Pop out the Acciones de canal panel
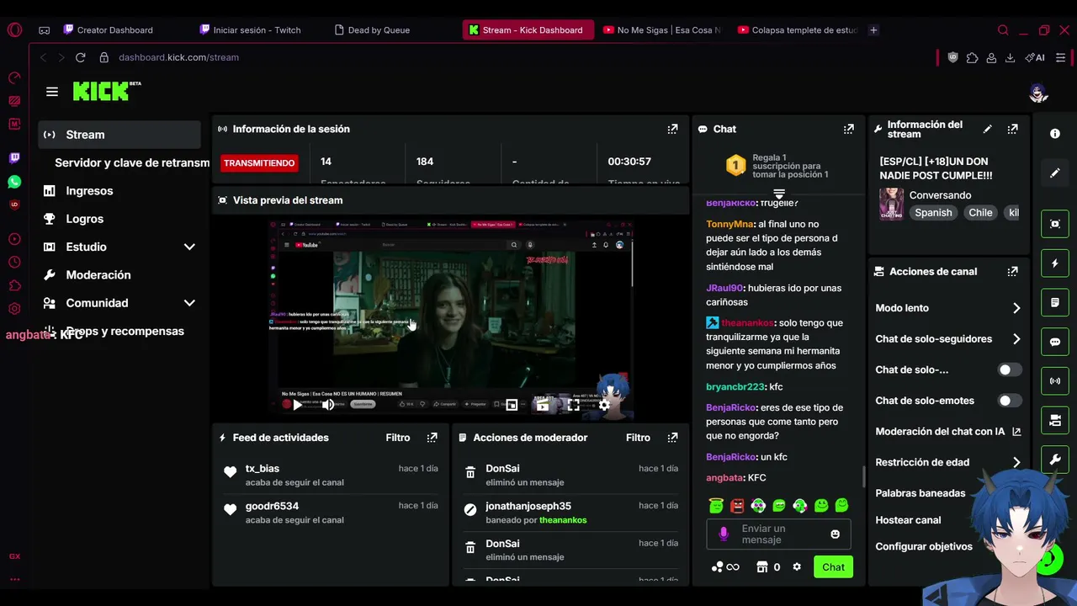Viewport: 1077px width, 606px height. tap(1012, 271)
